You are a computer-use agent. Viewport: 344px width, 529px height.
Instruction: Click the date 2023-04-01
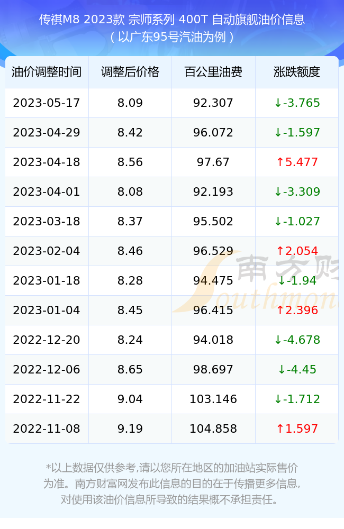click(47, 191)
